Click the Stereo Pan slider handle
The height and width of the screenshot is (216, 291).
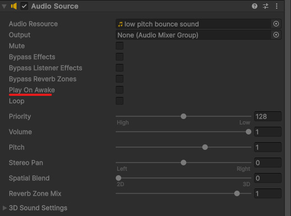(184, 163)
